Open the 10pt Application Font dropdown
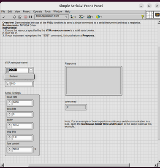Image resolution: width=160 pixels, height=168 pixels. (52, 17)
